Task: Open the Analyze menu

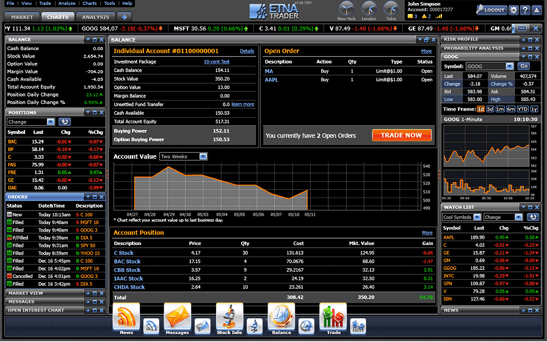Action: tap(67, 3)
